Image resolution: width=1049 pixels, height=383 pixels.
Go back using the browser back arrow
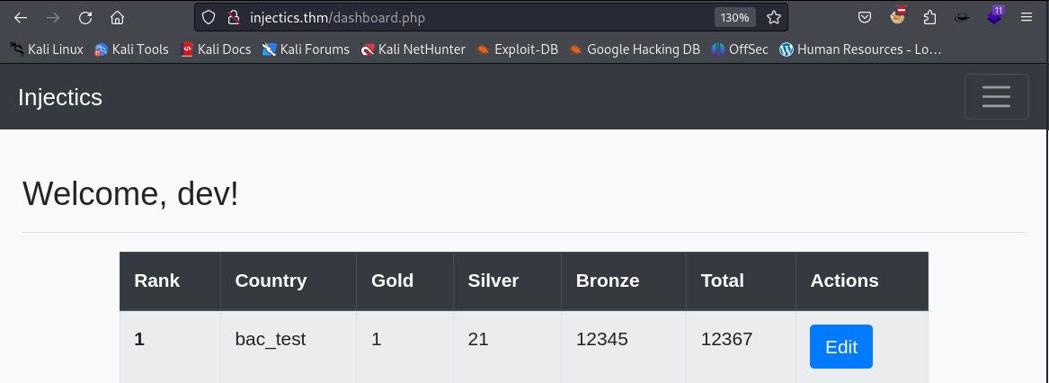21,18
